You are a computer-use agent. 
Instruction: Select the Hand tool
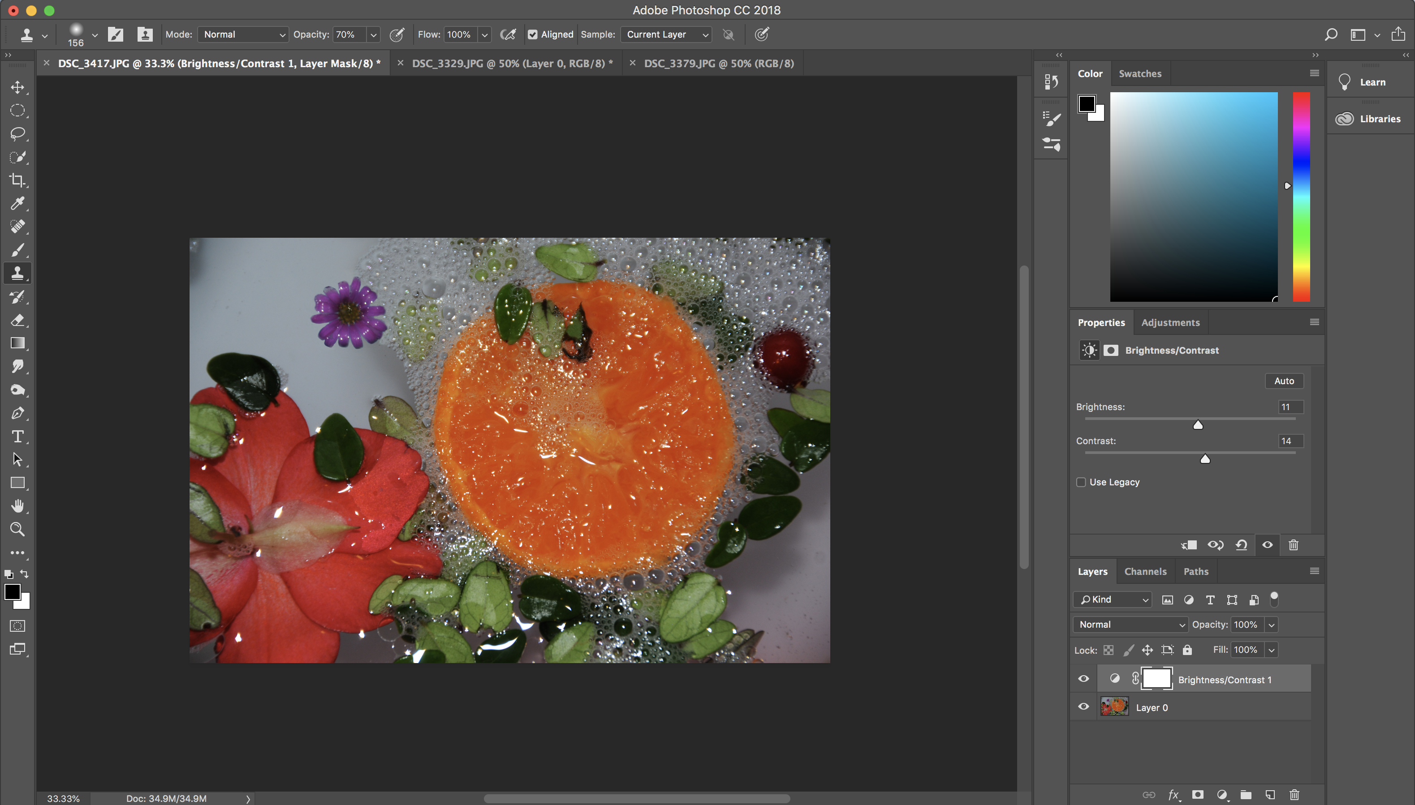point(18,506)
